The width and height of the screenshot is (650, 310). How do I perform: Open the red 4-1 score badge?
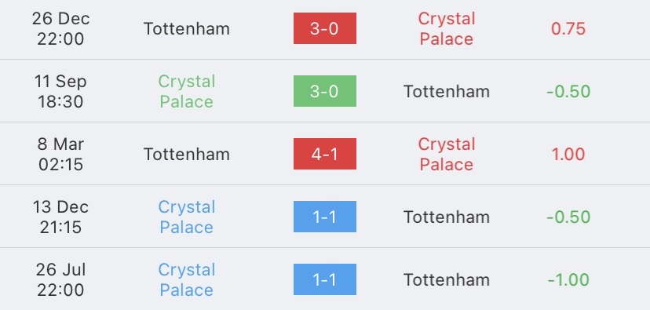324,154
